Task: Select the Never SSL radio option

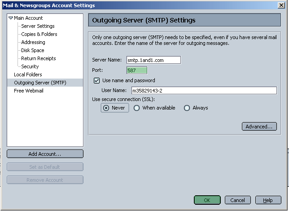Action: pyautogui.click(x=106, y=108)
